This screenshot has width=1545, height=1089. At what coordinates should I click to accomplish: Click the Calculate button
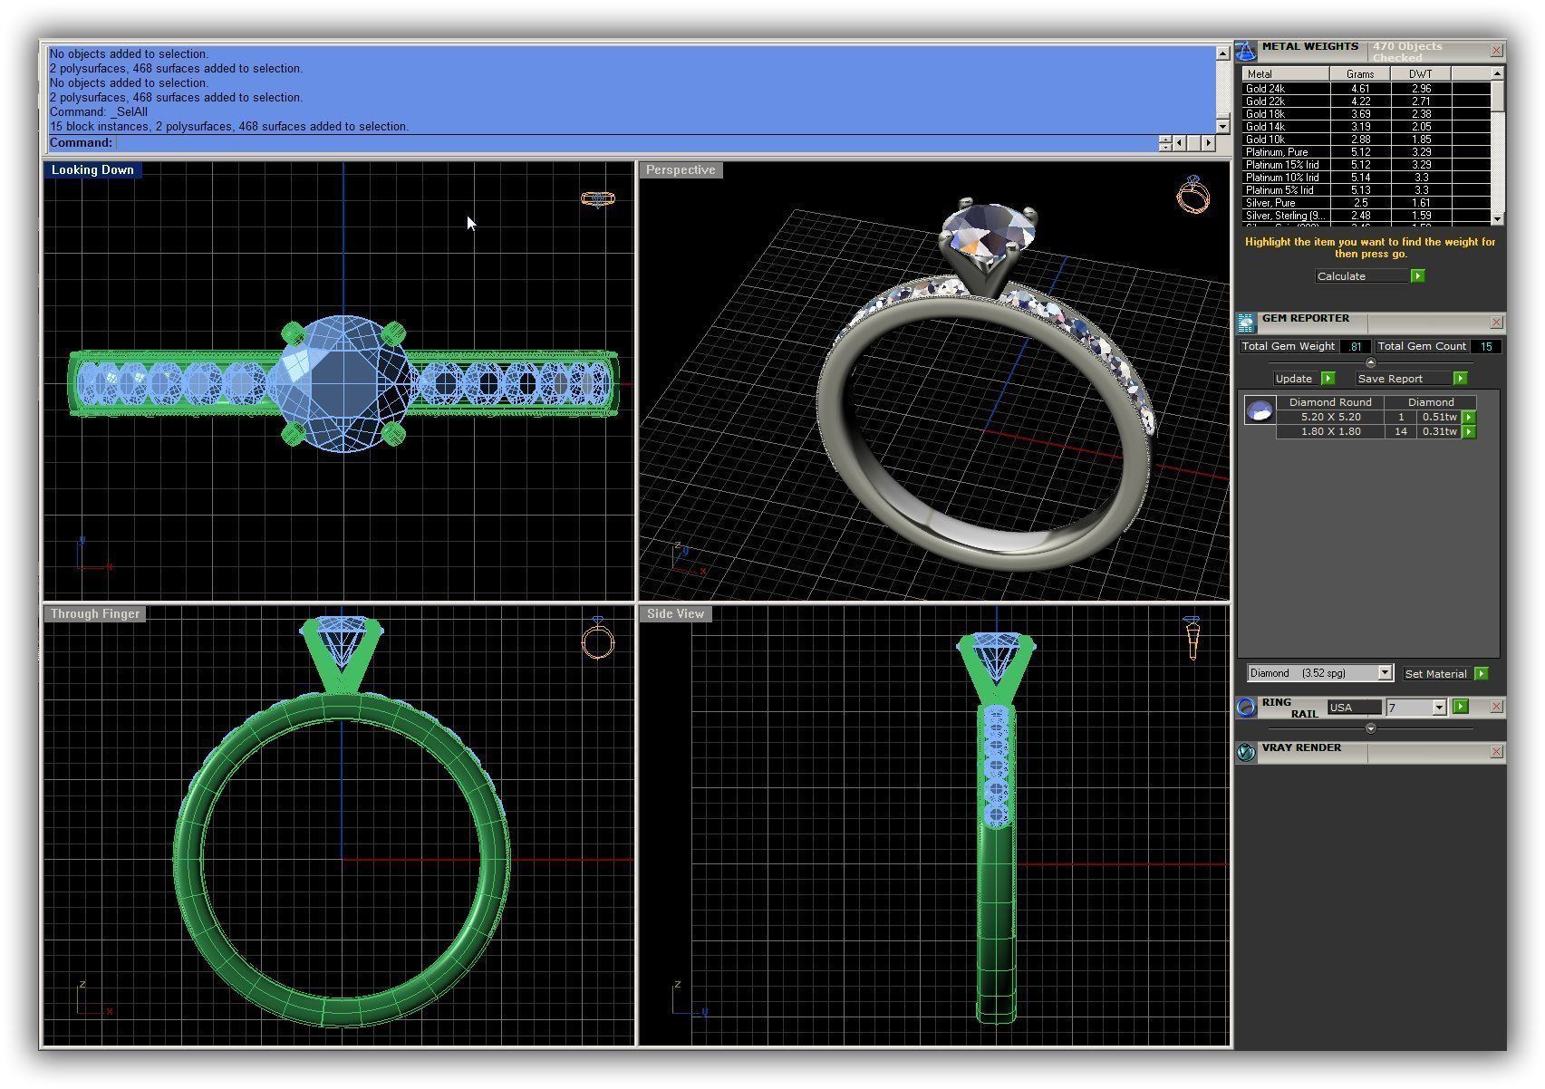1363,276
